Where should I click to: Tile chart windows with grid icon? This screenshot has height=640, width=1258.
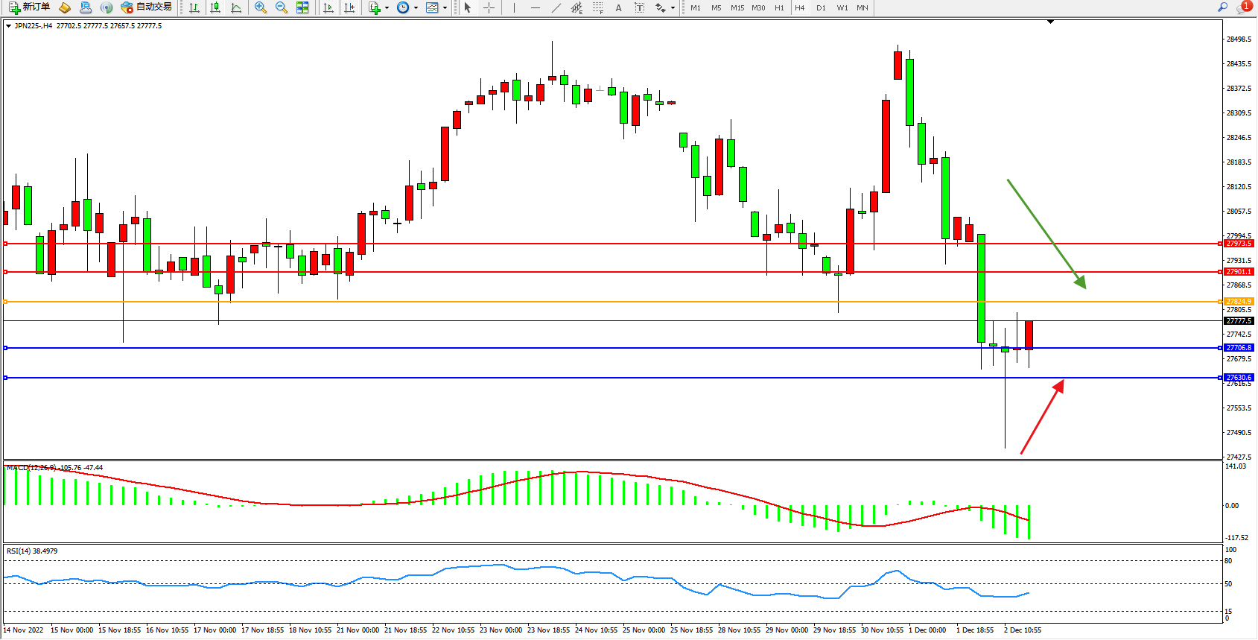(x=302, y=7)
